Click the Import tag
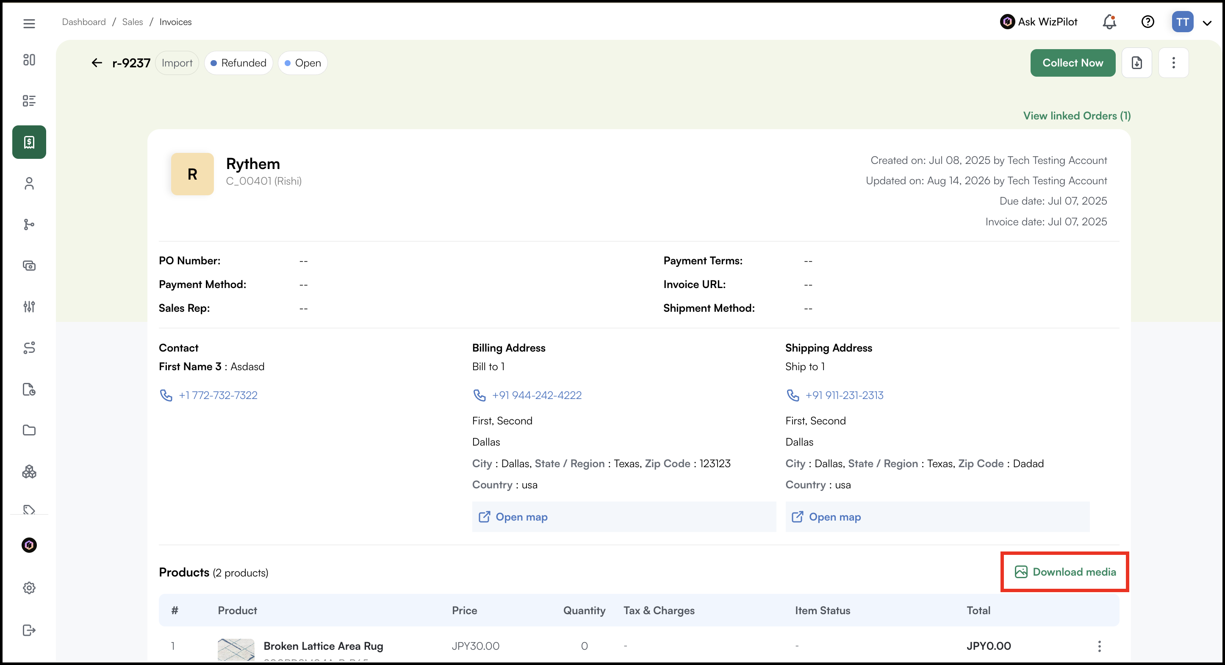This screenshot has height=665, width=1225. (x=177, y=63)
